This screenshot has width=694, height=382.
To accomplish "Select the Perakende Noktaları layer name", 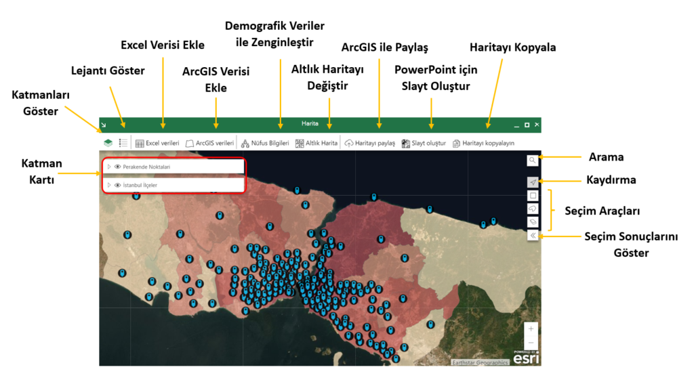I will click(146, 167).
